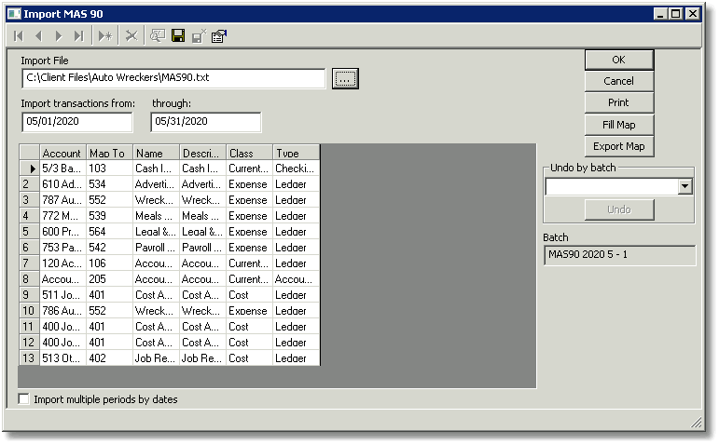Screen dimensions: 719x445
Task: Minimize the Import MAS 90 window
Action: (x=660, y=14)
